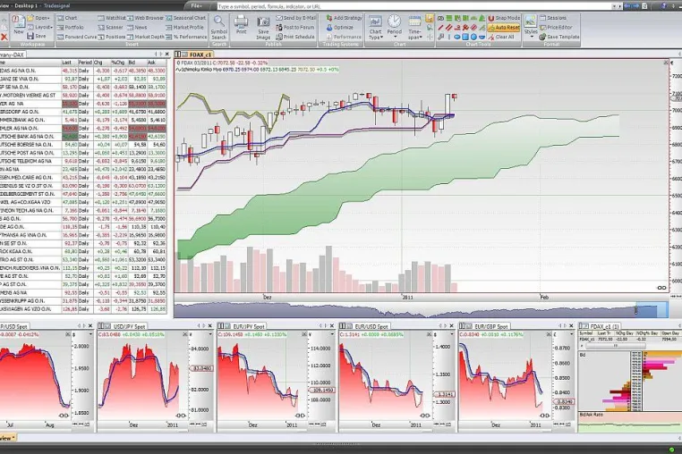The image size is (682, 454).
Task: Insert a Market Profile
Action: tap(185, 27)
